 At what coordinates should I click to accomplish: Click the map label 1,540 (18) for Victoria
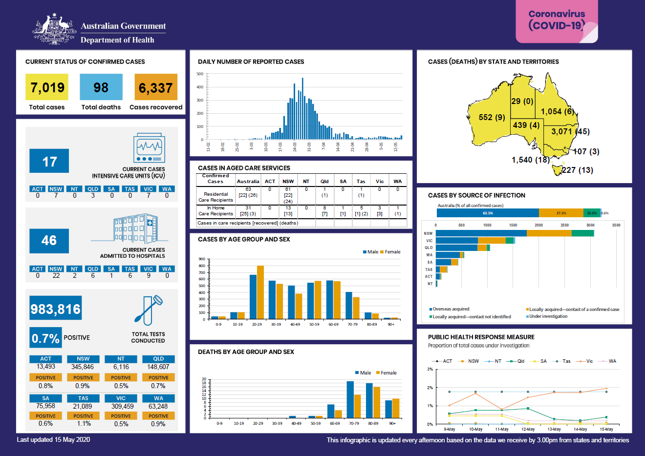pos(531,160)
